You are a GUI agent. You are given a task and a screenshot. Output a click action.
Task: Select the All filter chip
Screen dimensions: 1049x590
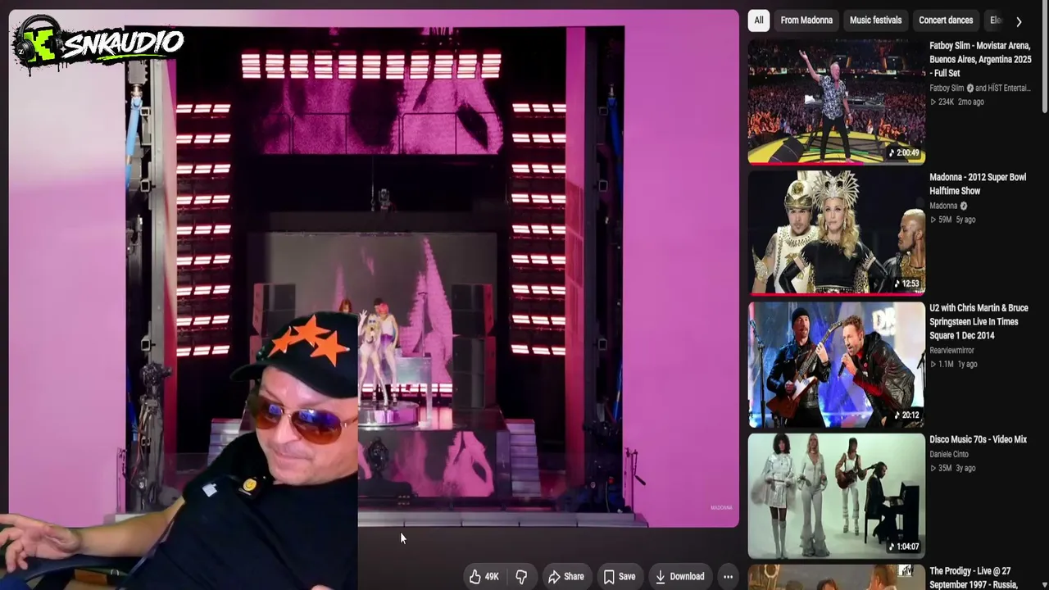point(759,20)
